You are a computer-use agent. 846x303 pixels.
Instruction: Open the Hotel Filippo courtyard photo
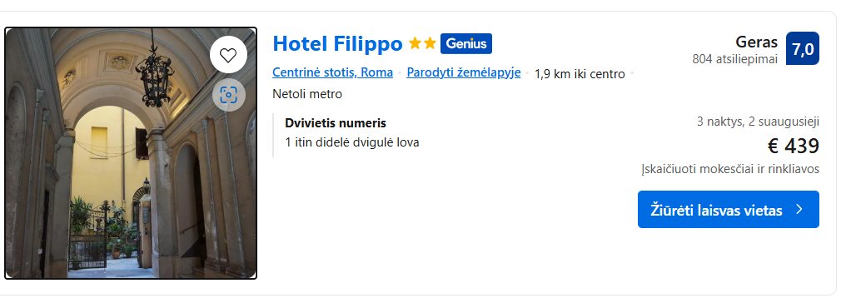pyautogui.click(x=131, y=153)
